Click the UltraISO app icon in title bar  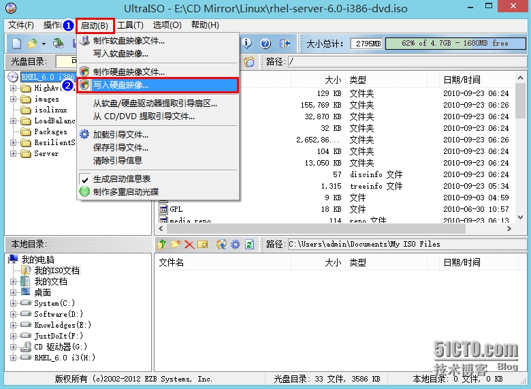[x=11, y=7]
